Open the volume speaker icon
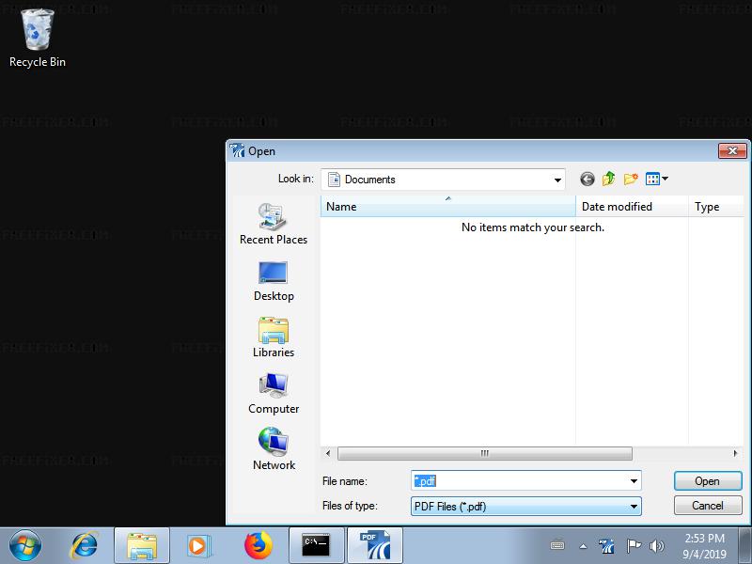752x564 pixels. [x=656, y=546]
